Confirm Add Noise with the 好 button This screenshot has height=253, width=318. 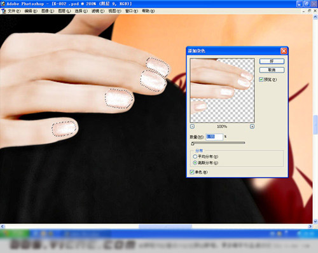(272, 61)
